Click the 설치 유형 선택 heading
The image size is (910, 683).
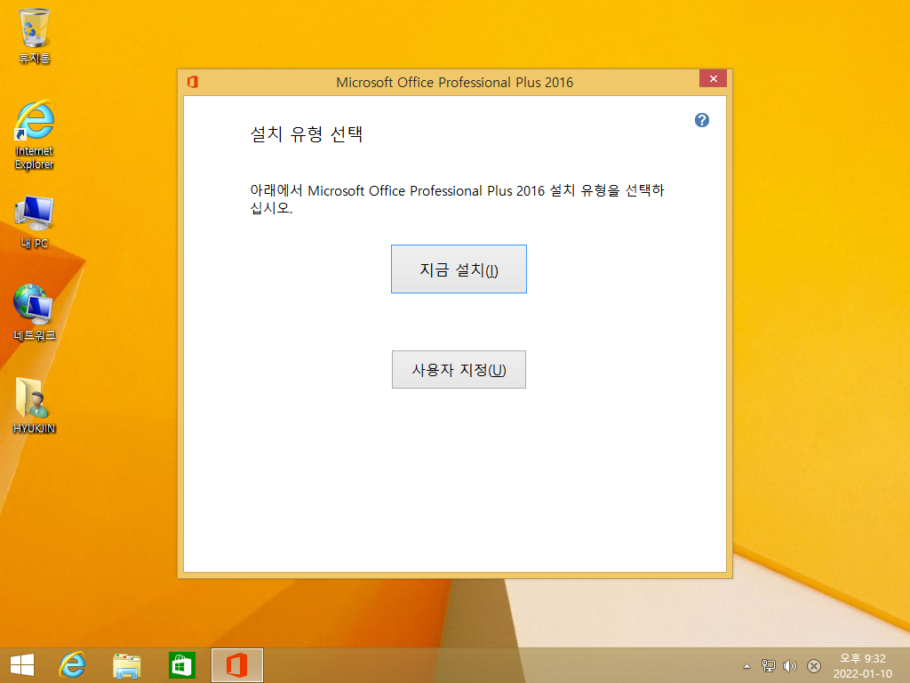(x=307, y=134)
